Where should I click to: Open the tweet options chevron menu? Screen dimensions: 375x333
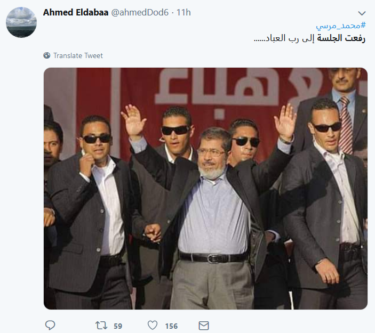(362, 13)
